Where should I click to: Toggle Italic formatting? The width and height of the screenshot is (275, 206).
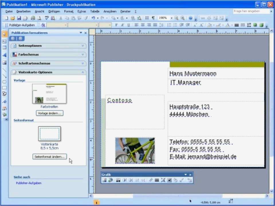tap(122, 25)
